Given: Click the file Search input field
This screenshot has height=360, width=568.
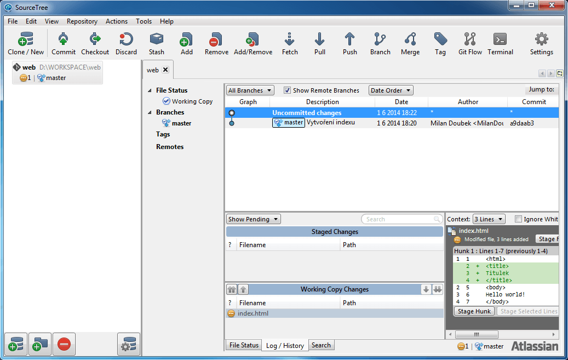Looking at the screenshot, I should tap(401, 219).
